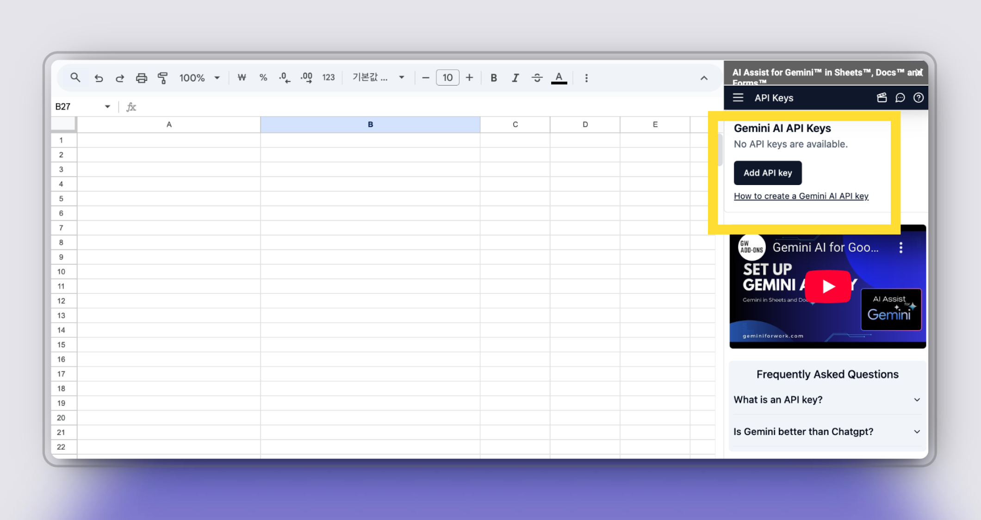Click the API Keys sidebar title
The height and width of the screenshot is (520, 981).
coord(774,98)
